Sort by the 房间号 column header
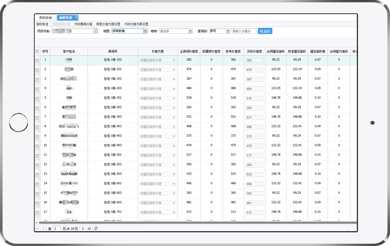 (x=113, y=52)
